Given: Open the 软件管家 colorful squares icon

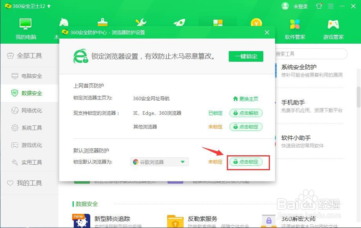Looking at the screenshot, I should tap(295, 29).
